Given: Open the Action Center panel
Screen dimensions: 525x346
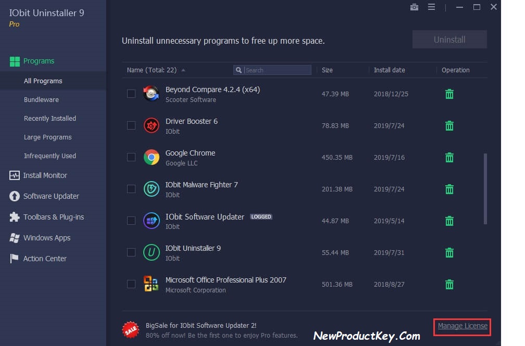Looking at the screenshot, I should tap(45, 259).
